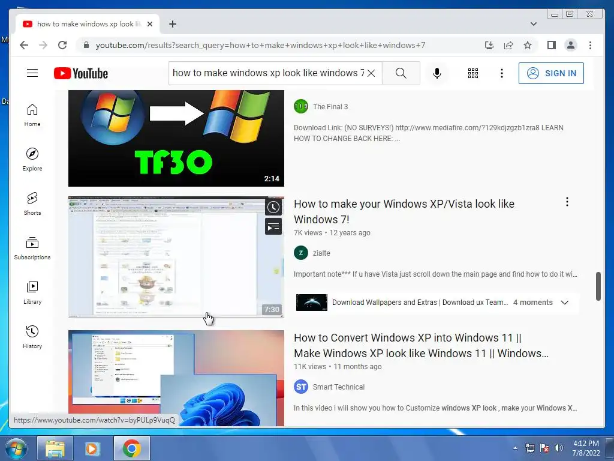Open the Windows Start menu
The width and height of the screenshot is (614, 461).
pos(16,448)
